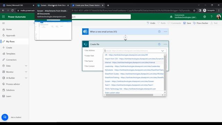Screen dimensions: 222x125
Task: Choose the Sonam site address
Action: (x=129, y=81)
